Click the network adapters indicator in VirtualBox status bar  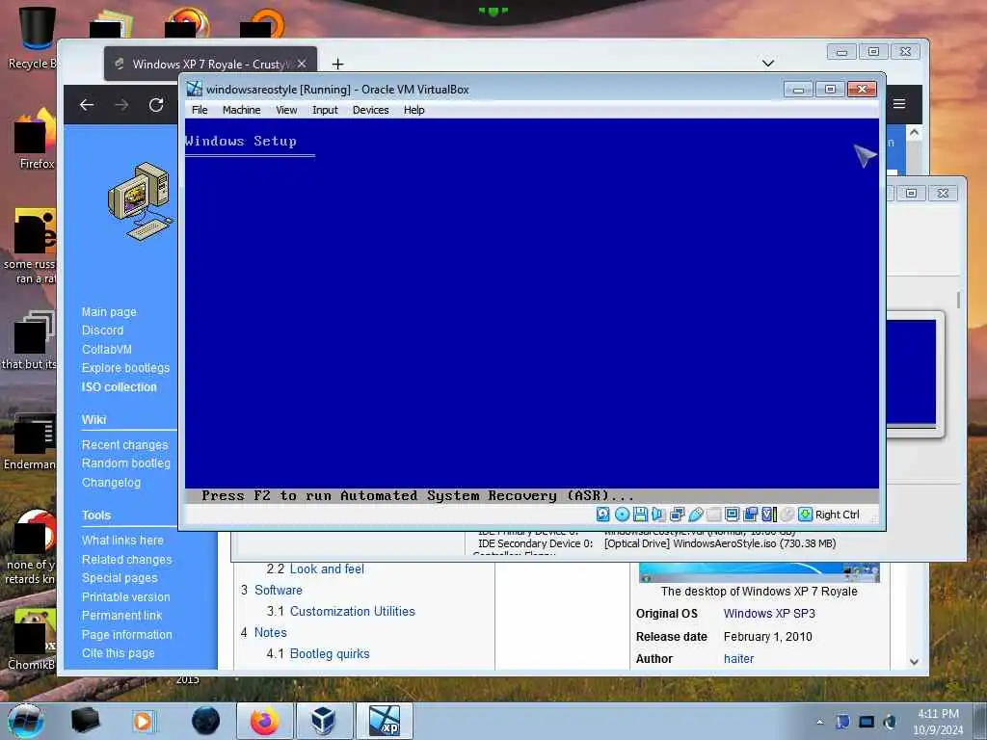677,515
